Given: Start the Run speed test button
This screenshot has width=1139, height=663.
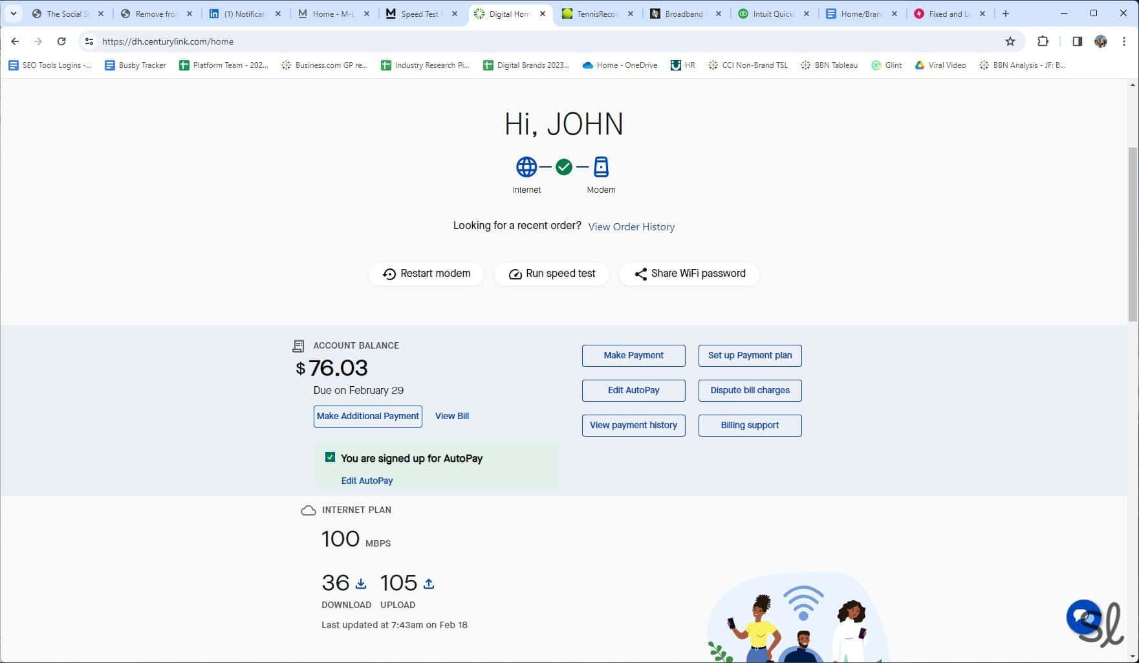Looking at the screenshot, I should point(552,274).
